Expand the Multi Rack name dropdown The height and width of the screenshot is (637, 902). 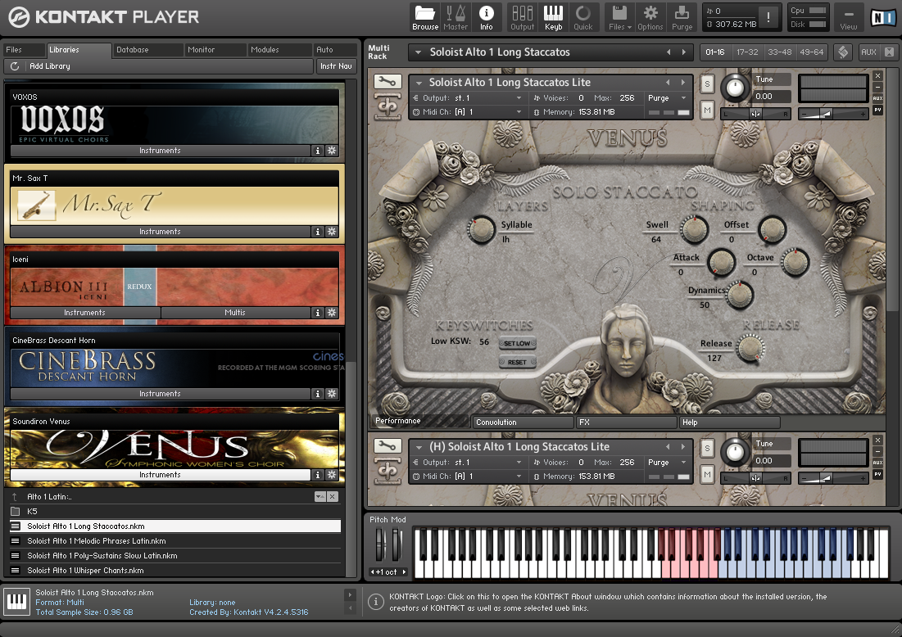[x=418, y=52]
